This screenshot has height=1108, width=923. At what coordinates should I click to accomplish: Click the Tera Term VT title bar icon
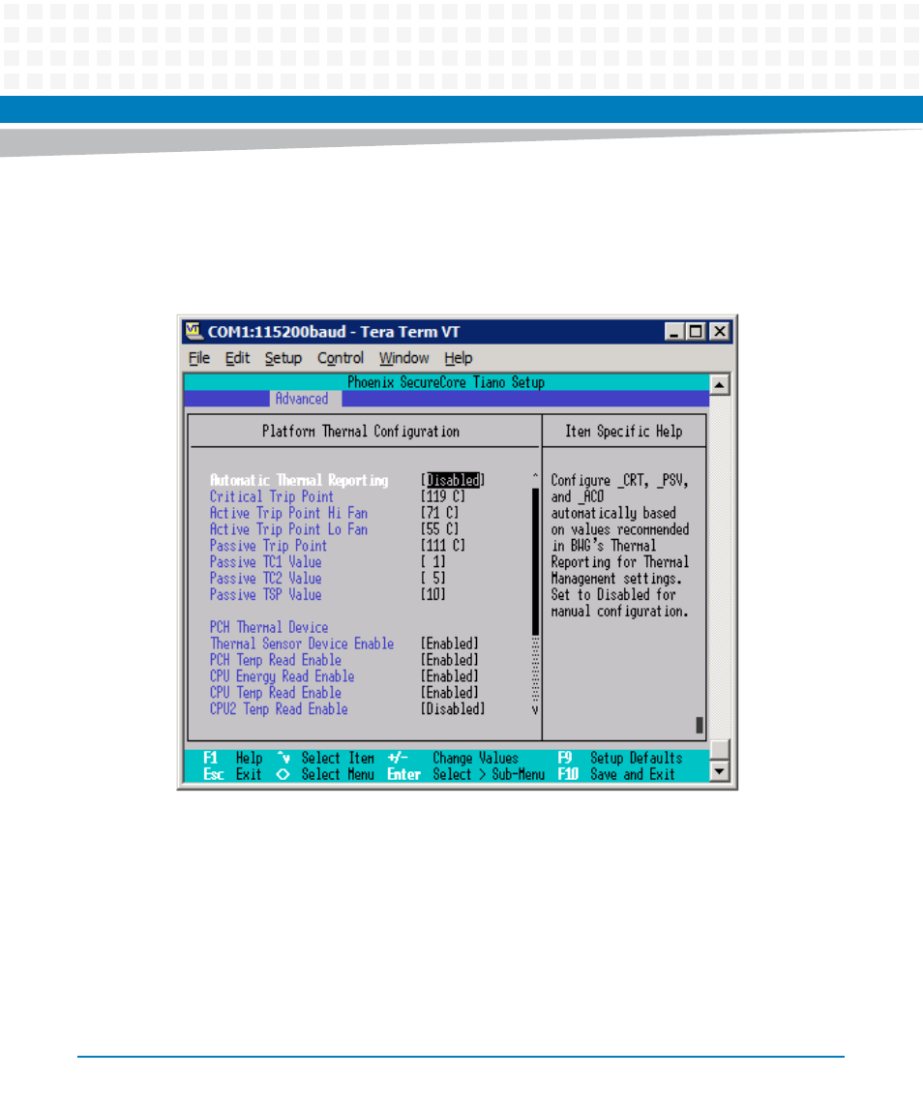coord(194,331)
